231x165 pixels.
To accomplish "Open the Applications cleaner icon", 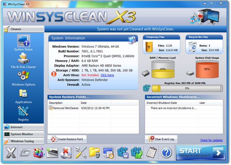I will [23, 96].
